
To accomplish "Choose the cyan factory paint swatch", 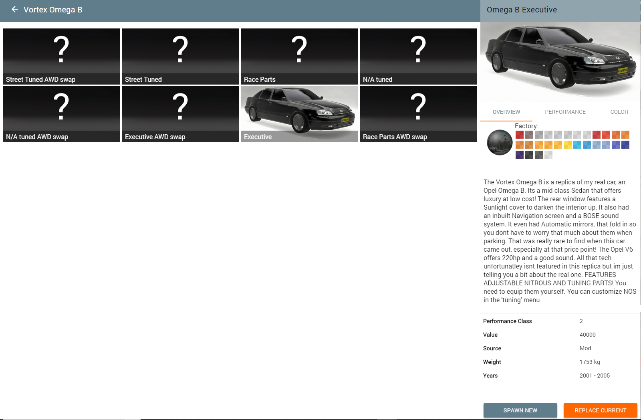I will pyautogui.click(x=577, y=145).
